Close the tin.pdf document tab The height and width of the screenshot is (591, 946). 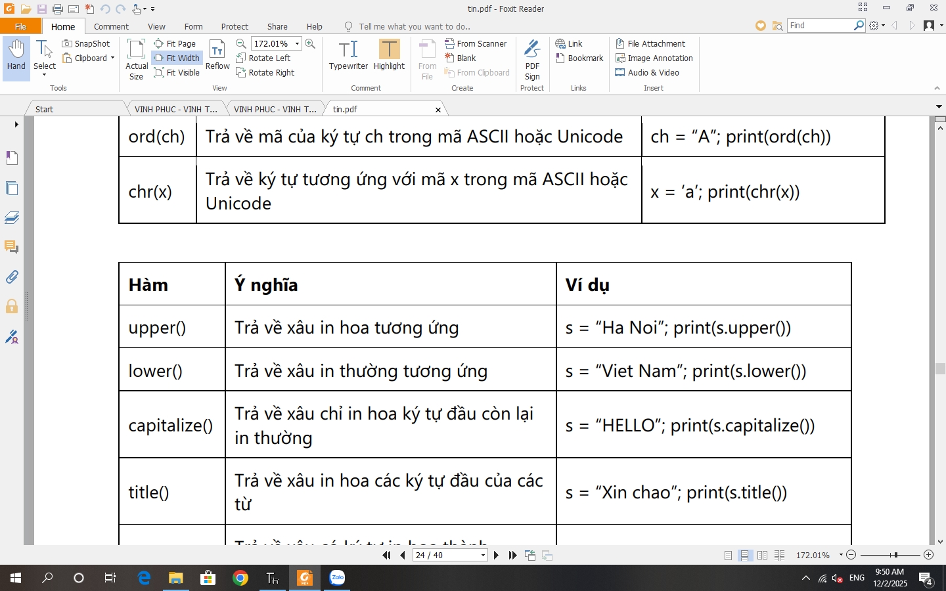(x=438, y=110)
